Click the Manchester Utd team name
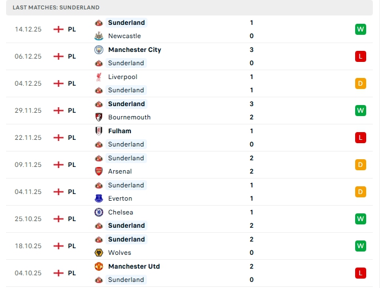This screenshot has height=288, width=380. 134,266
